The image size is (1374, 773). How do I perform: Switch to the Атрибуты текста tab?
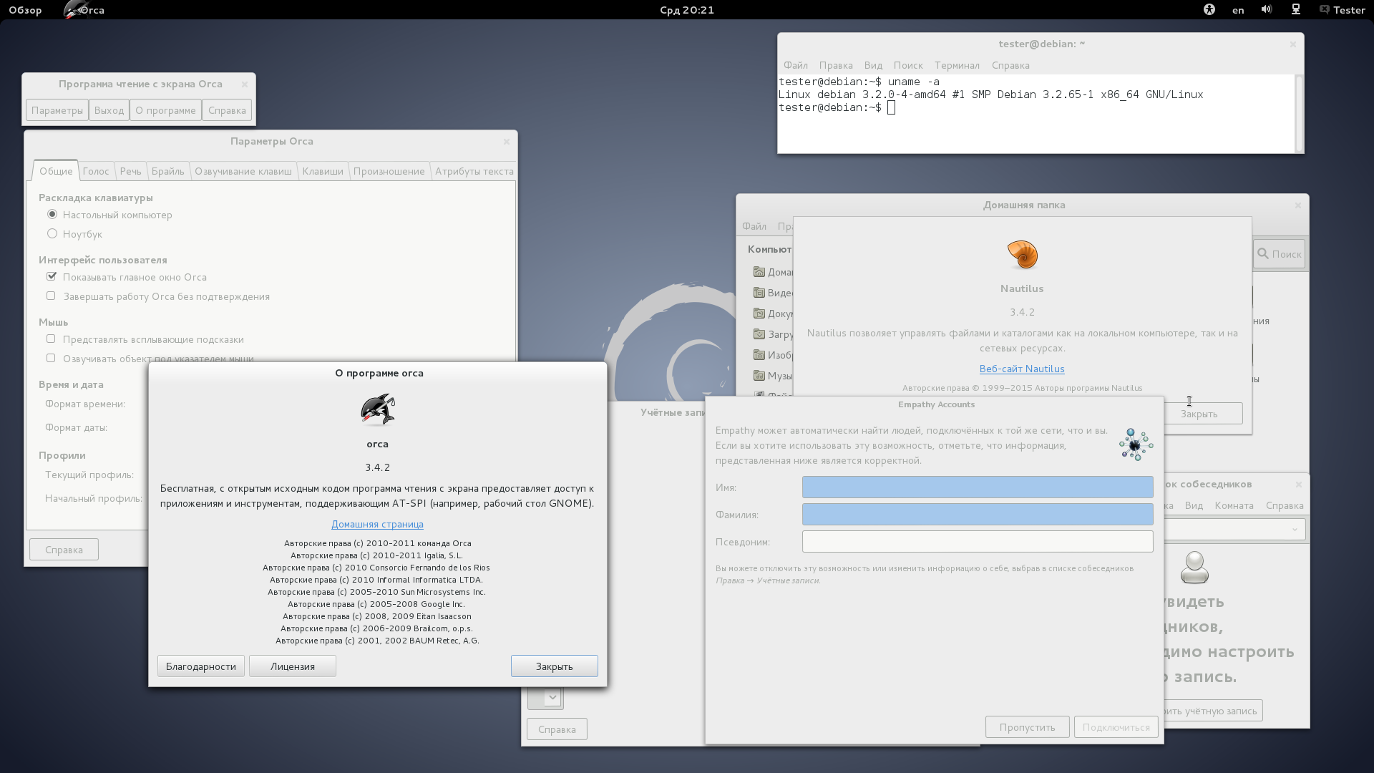(474, 171)
